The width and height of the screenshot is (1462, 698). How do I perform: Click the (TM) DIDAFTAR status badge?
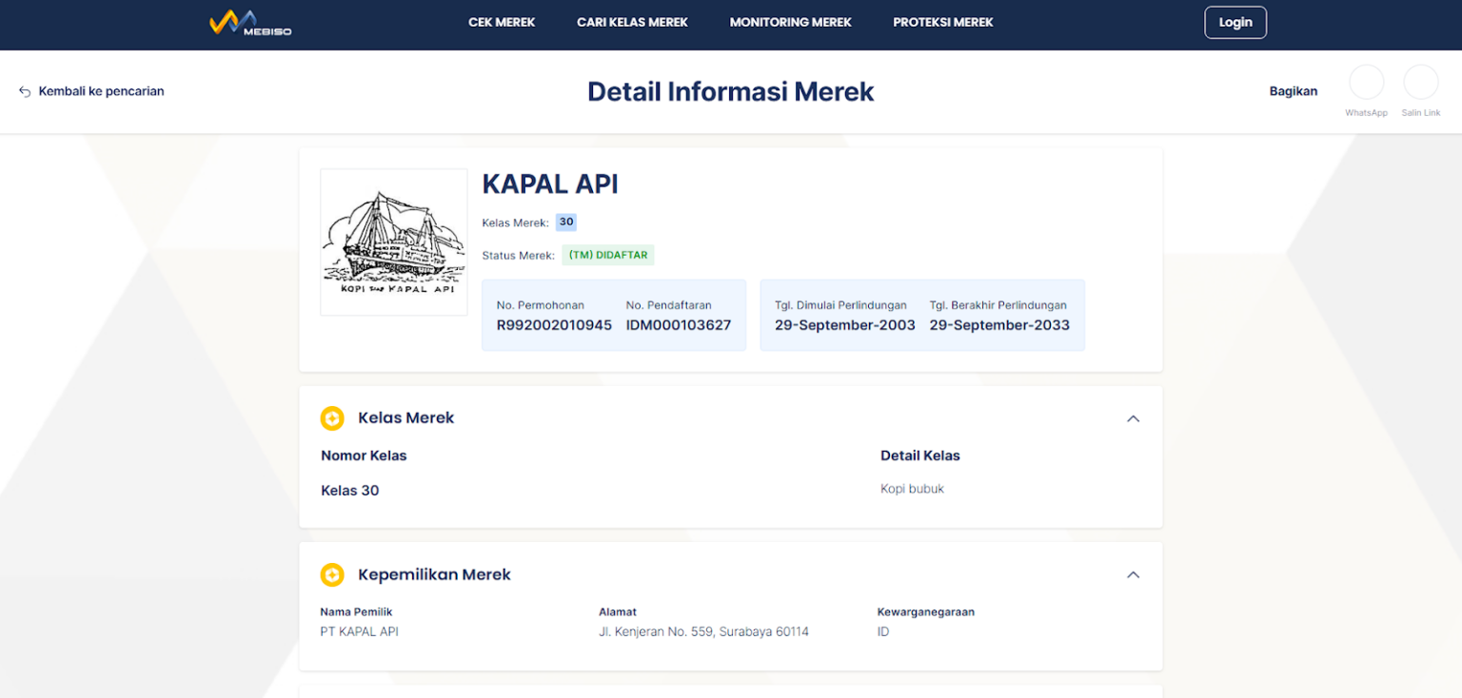tap(607, 255)
